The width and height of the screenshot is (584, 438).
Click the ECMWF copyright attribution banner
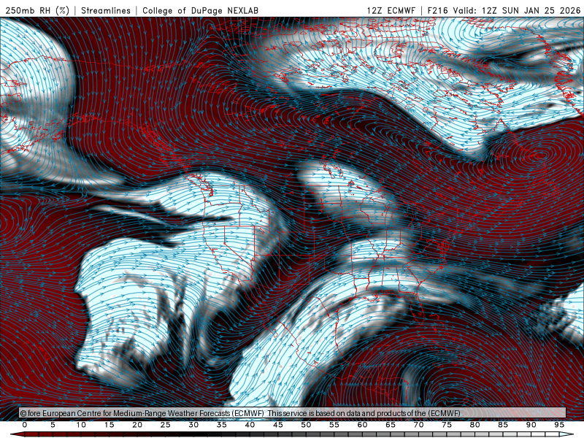(293, 412)
